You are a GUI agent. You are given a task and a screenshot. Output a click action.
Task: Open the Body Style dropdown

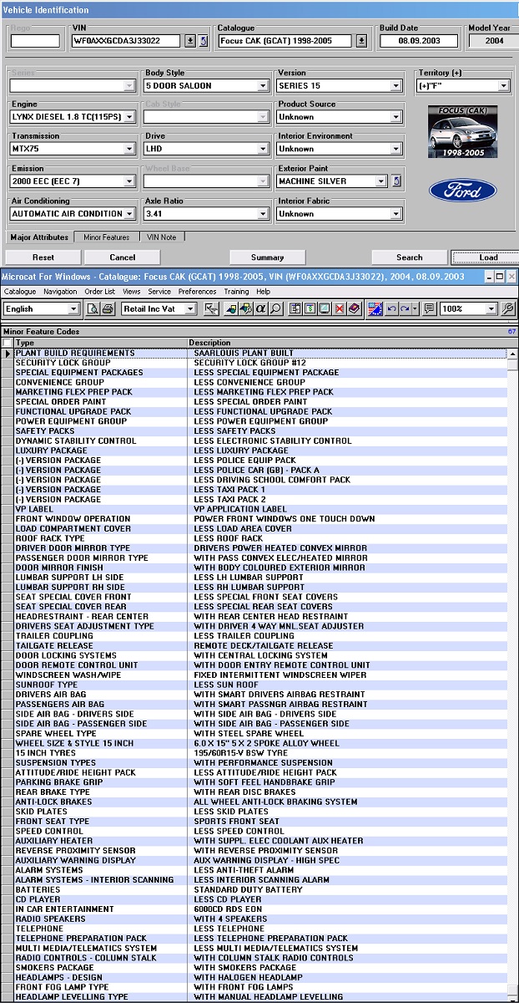pos(262,85)
